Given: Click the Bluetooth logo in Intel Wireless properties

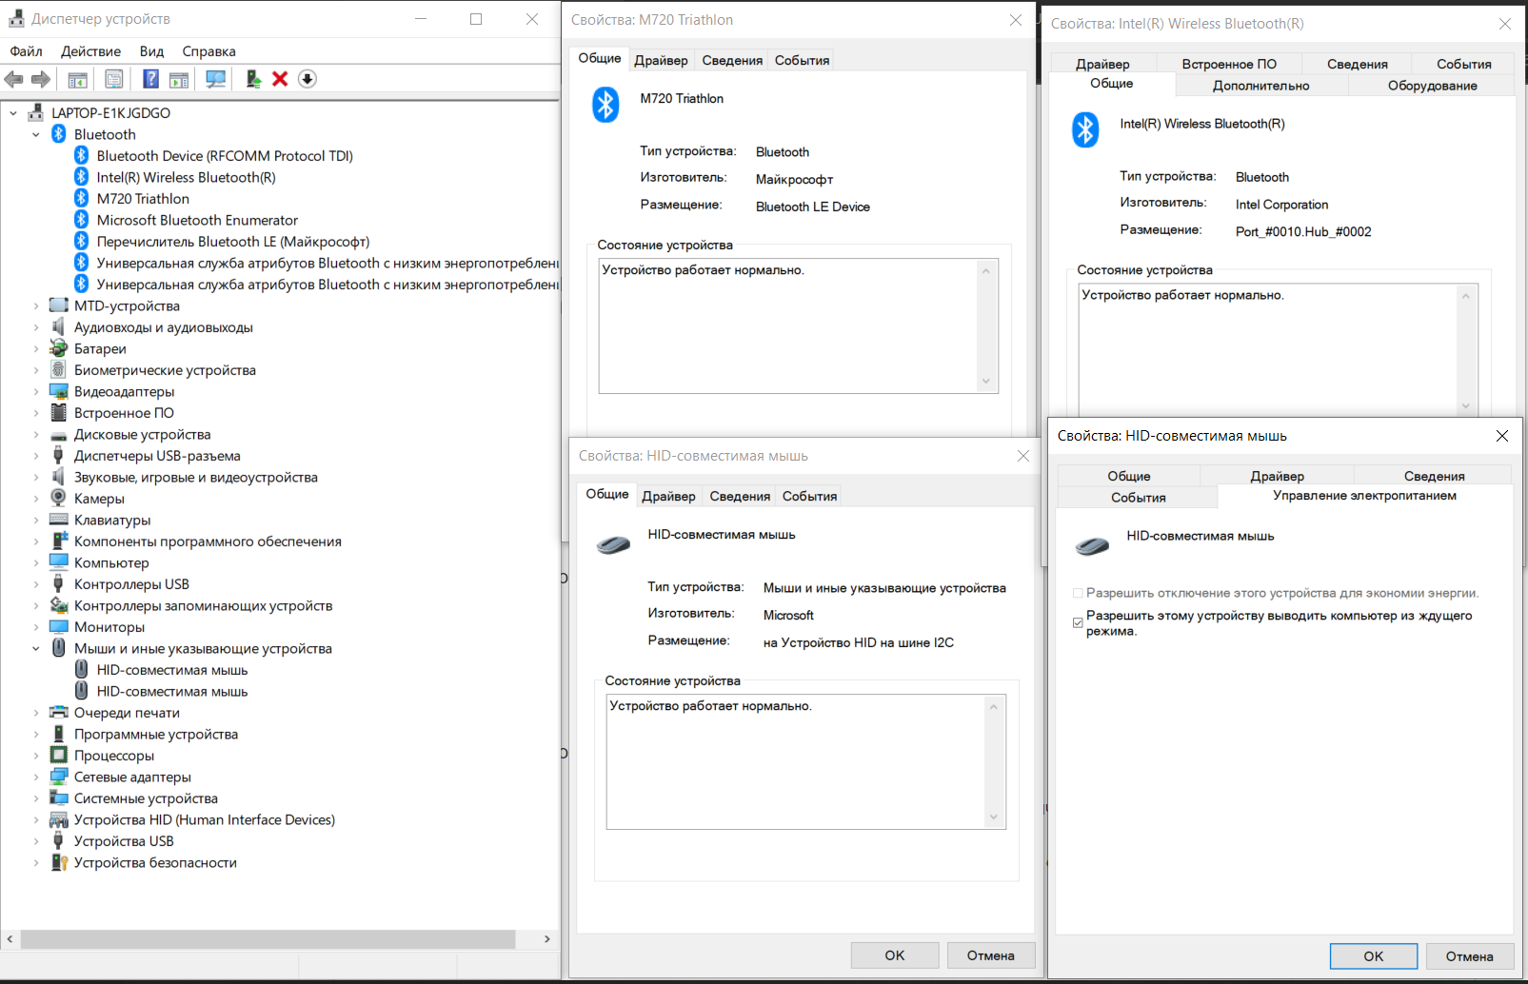Looking at the screenshot, I should point(1085,129).
